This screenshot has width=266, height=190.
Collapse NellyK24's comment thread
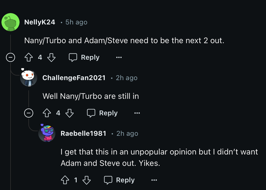tap(11, 57)
